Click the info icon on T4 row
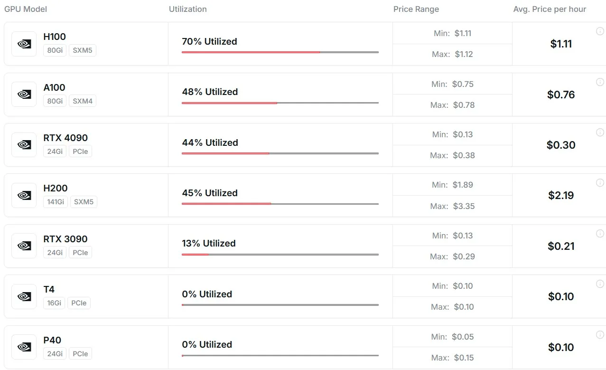This screenshot has width=606, height=370. point(600,284)
